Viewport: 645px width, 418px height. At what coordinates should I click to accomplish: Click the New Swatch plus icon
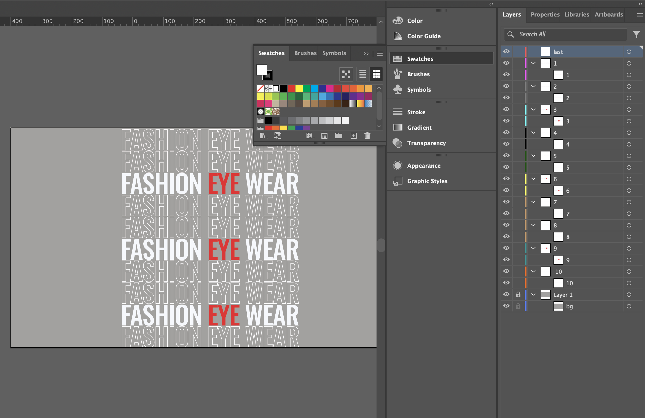coord(353,136)
